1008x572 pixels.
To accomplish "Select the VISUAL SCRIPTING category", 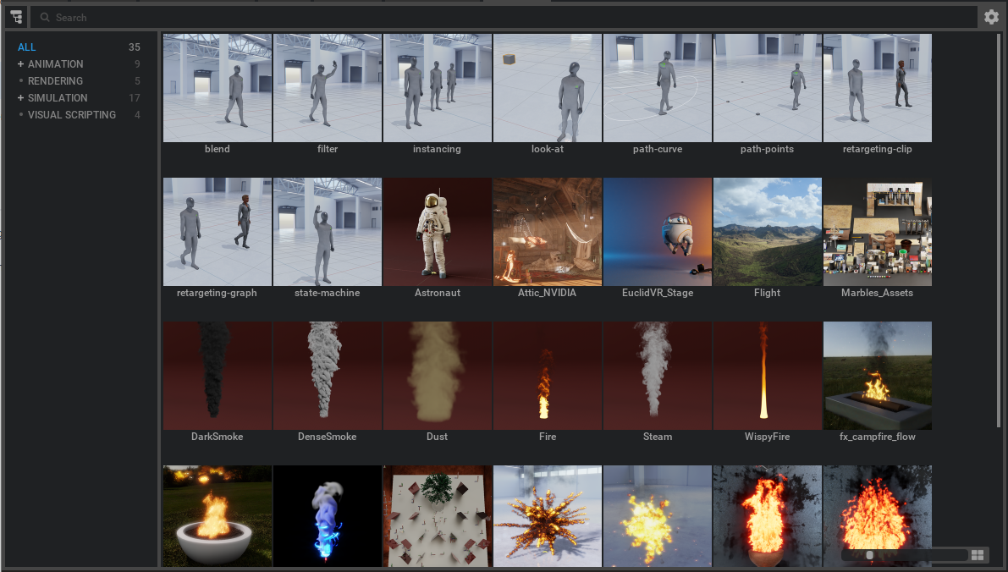I will (x=72, y=114).
